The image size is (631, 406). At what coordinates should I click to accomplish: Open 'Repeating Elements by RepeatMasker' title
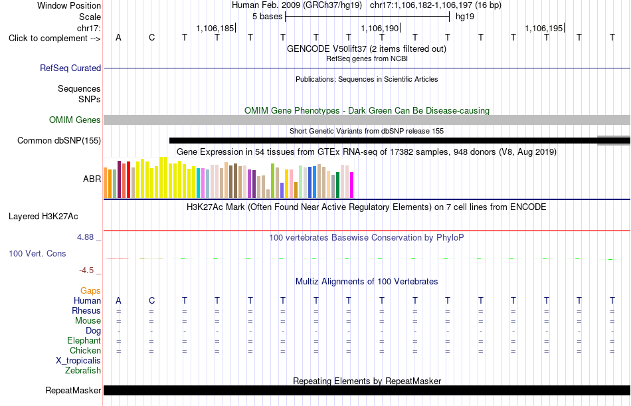point(367,381)
